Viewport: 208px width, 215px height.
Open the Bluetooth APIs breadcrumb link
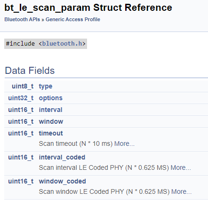[x=22, y=19]
